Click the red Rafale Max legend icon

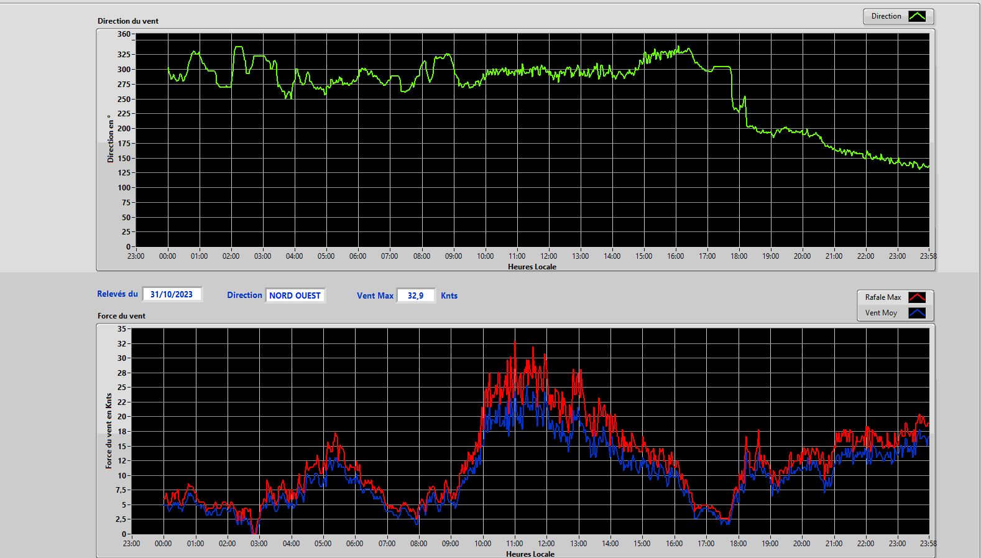pos(917,297)
